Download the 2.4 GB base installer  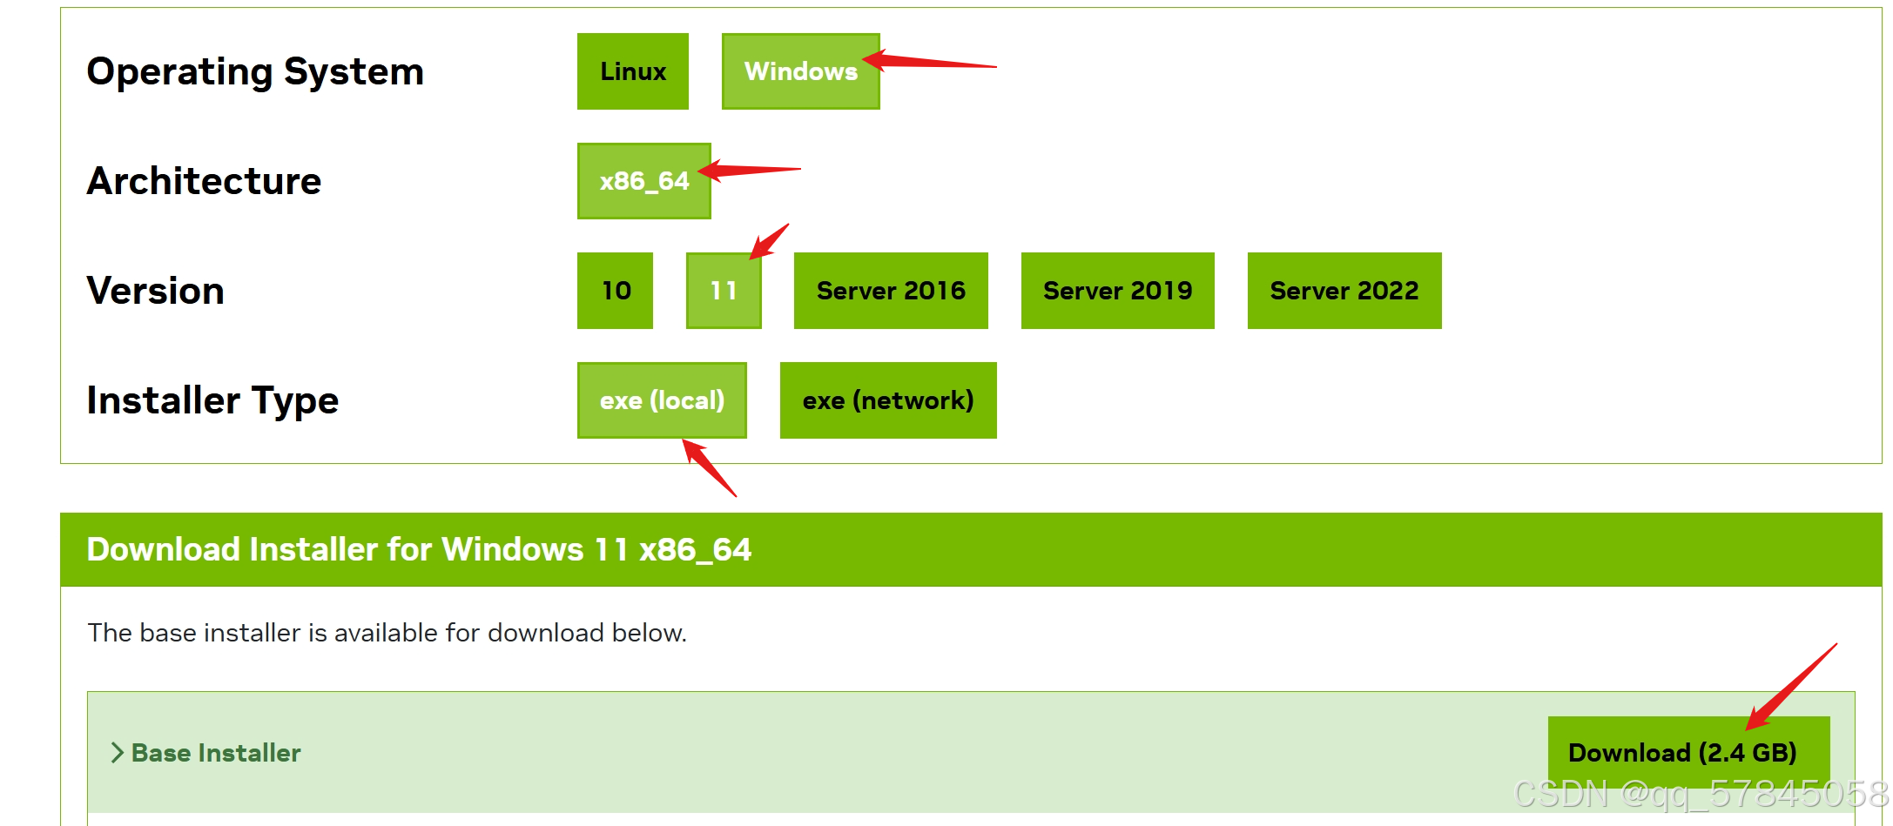pos(1688,752)
